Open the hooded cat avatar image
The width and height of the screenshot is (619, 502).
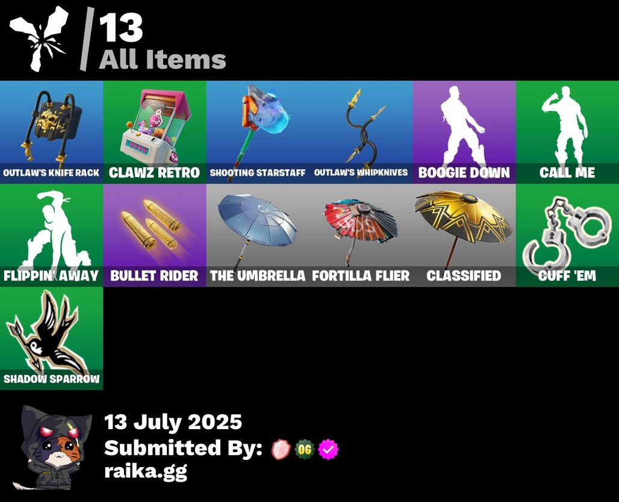pos(52,447)
